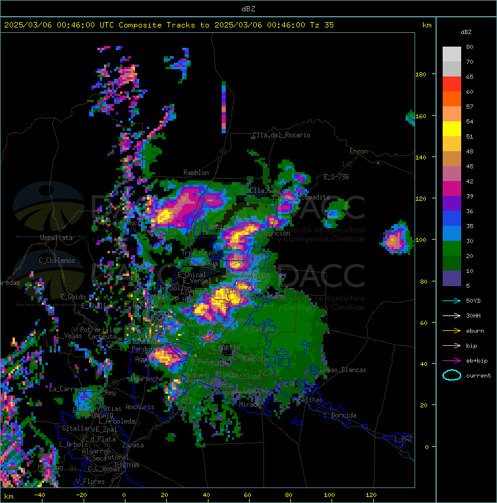Click the pink bip arrow in legend
This screenshot has height=503, width=497.
(452, 346)
